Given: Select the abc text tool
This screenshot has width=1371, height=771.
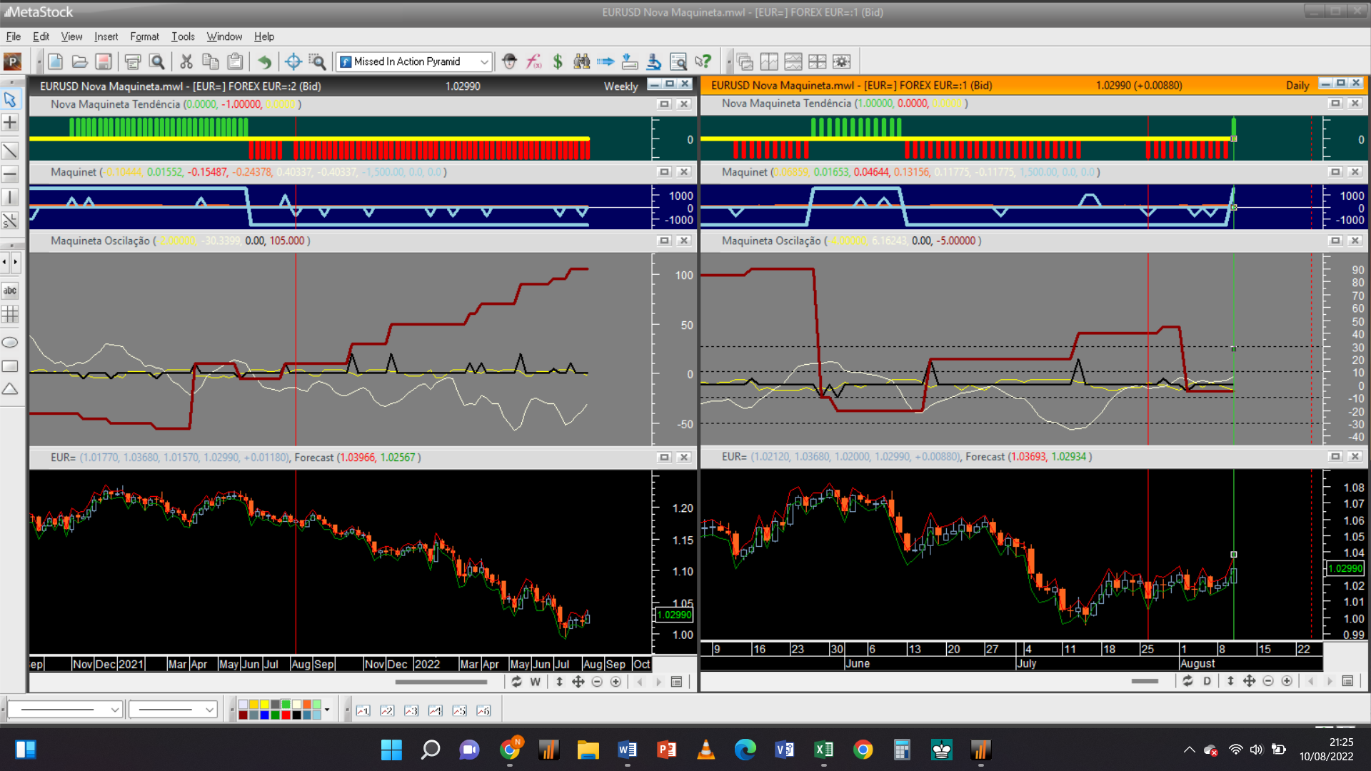Looking at the screenshot, I should [x=10, y=291].
